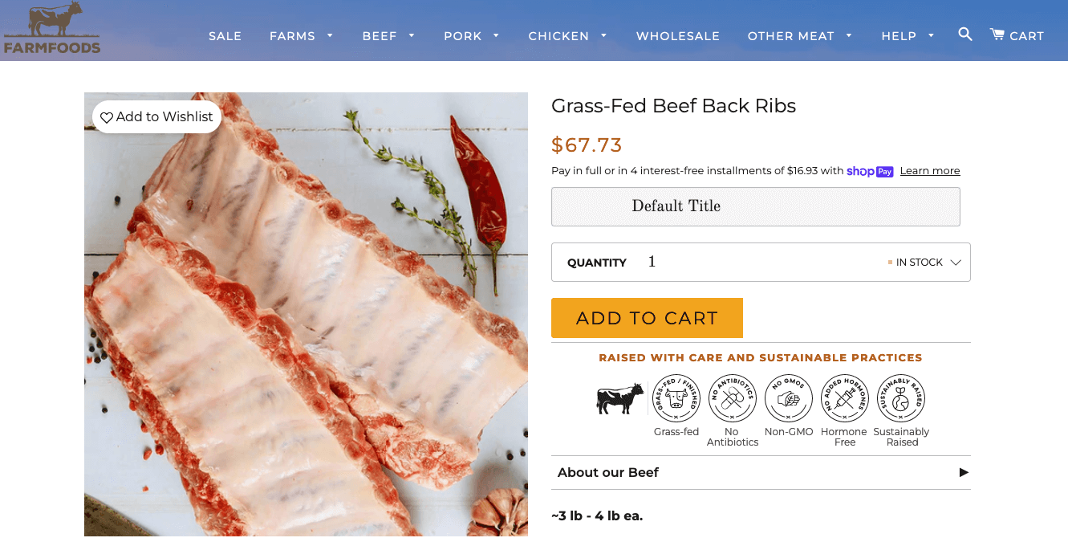Expand the About our Beef section

pyautogui.click(x=761, y=472)
